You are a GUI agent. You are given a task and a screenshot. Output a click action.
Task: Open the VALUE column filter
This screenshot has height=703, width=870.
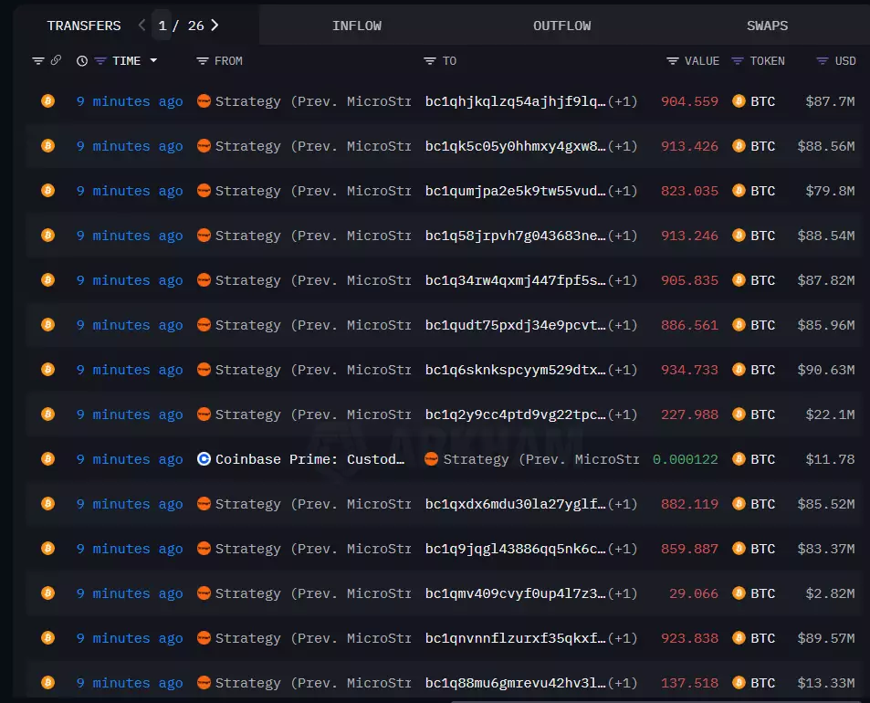click(673, 61)
